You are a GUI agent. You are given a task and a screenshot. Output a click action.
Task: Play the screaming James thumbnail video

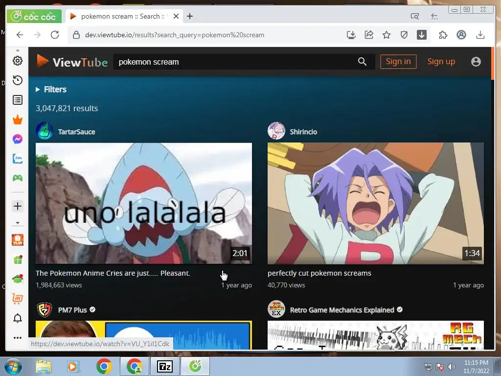tap(376, 203)
